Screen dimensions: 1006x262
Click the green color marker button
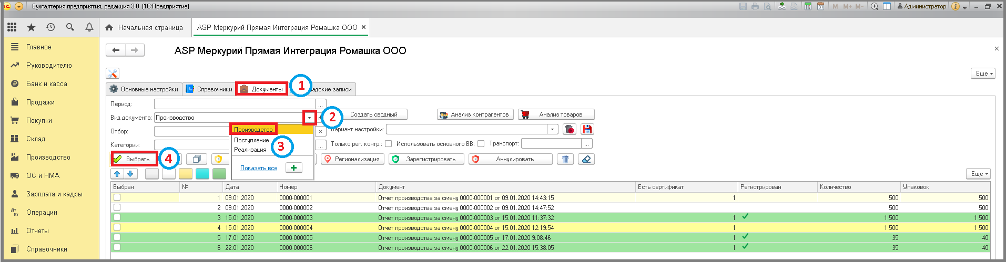(x=219, y=174)
